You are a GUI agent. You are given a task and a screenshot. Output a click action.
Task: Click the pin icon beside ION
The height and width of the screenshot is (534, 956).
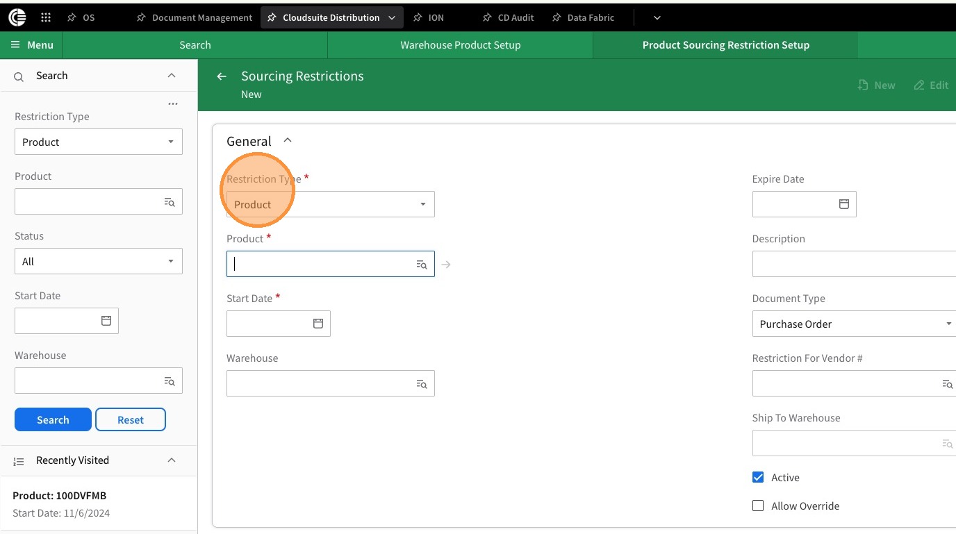[418, 17]
